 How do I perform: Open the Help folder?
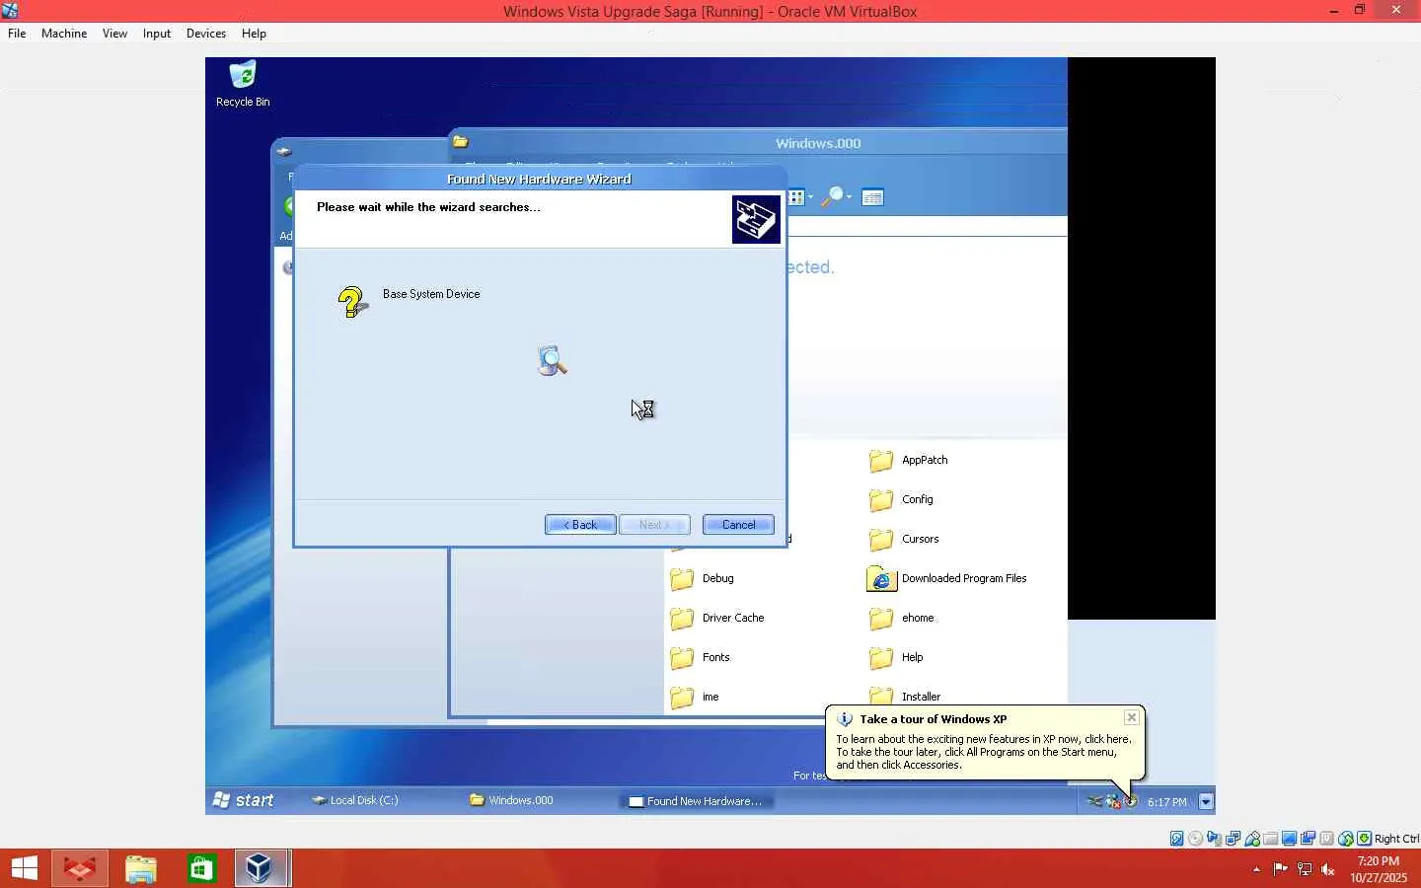pos(895,657)
